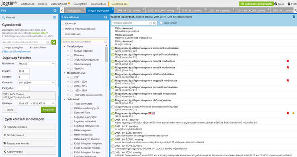297x157 pixels.
Task: Follow the Váltás az új keresőmotorra link
Action: click(x=16, y=52)
